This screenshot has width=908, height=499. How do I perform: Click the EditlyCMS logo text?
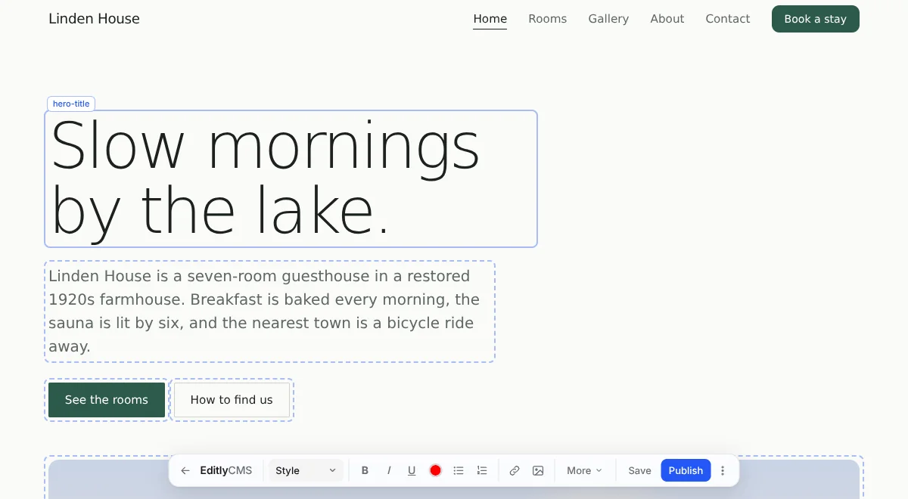point(226,470)
